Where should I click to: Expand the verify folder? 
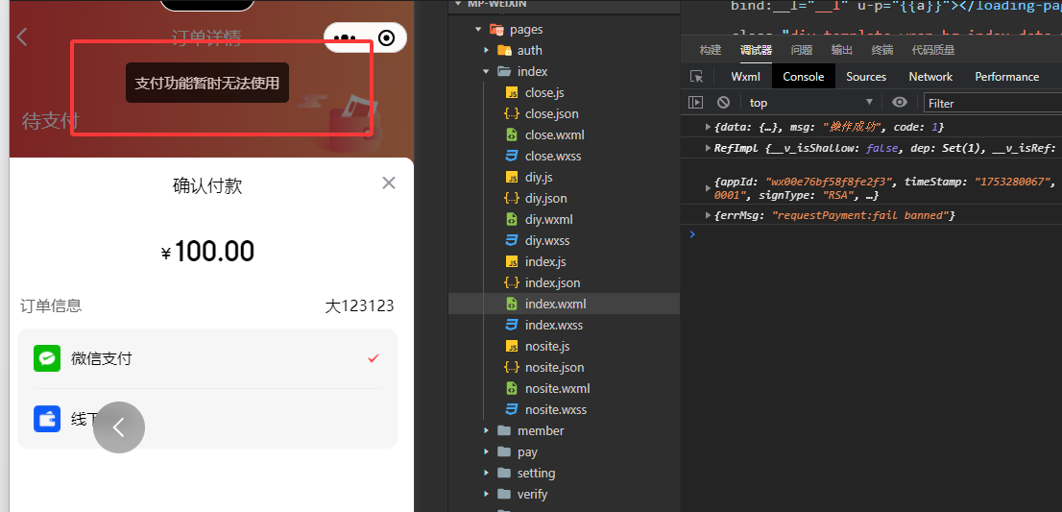point(486,495)
